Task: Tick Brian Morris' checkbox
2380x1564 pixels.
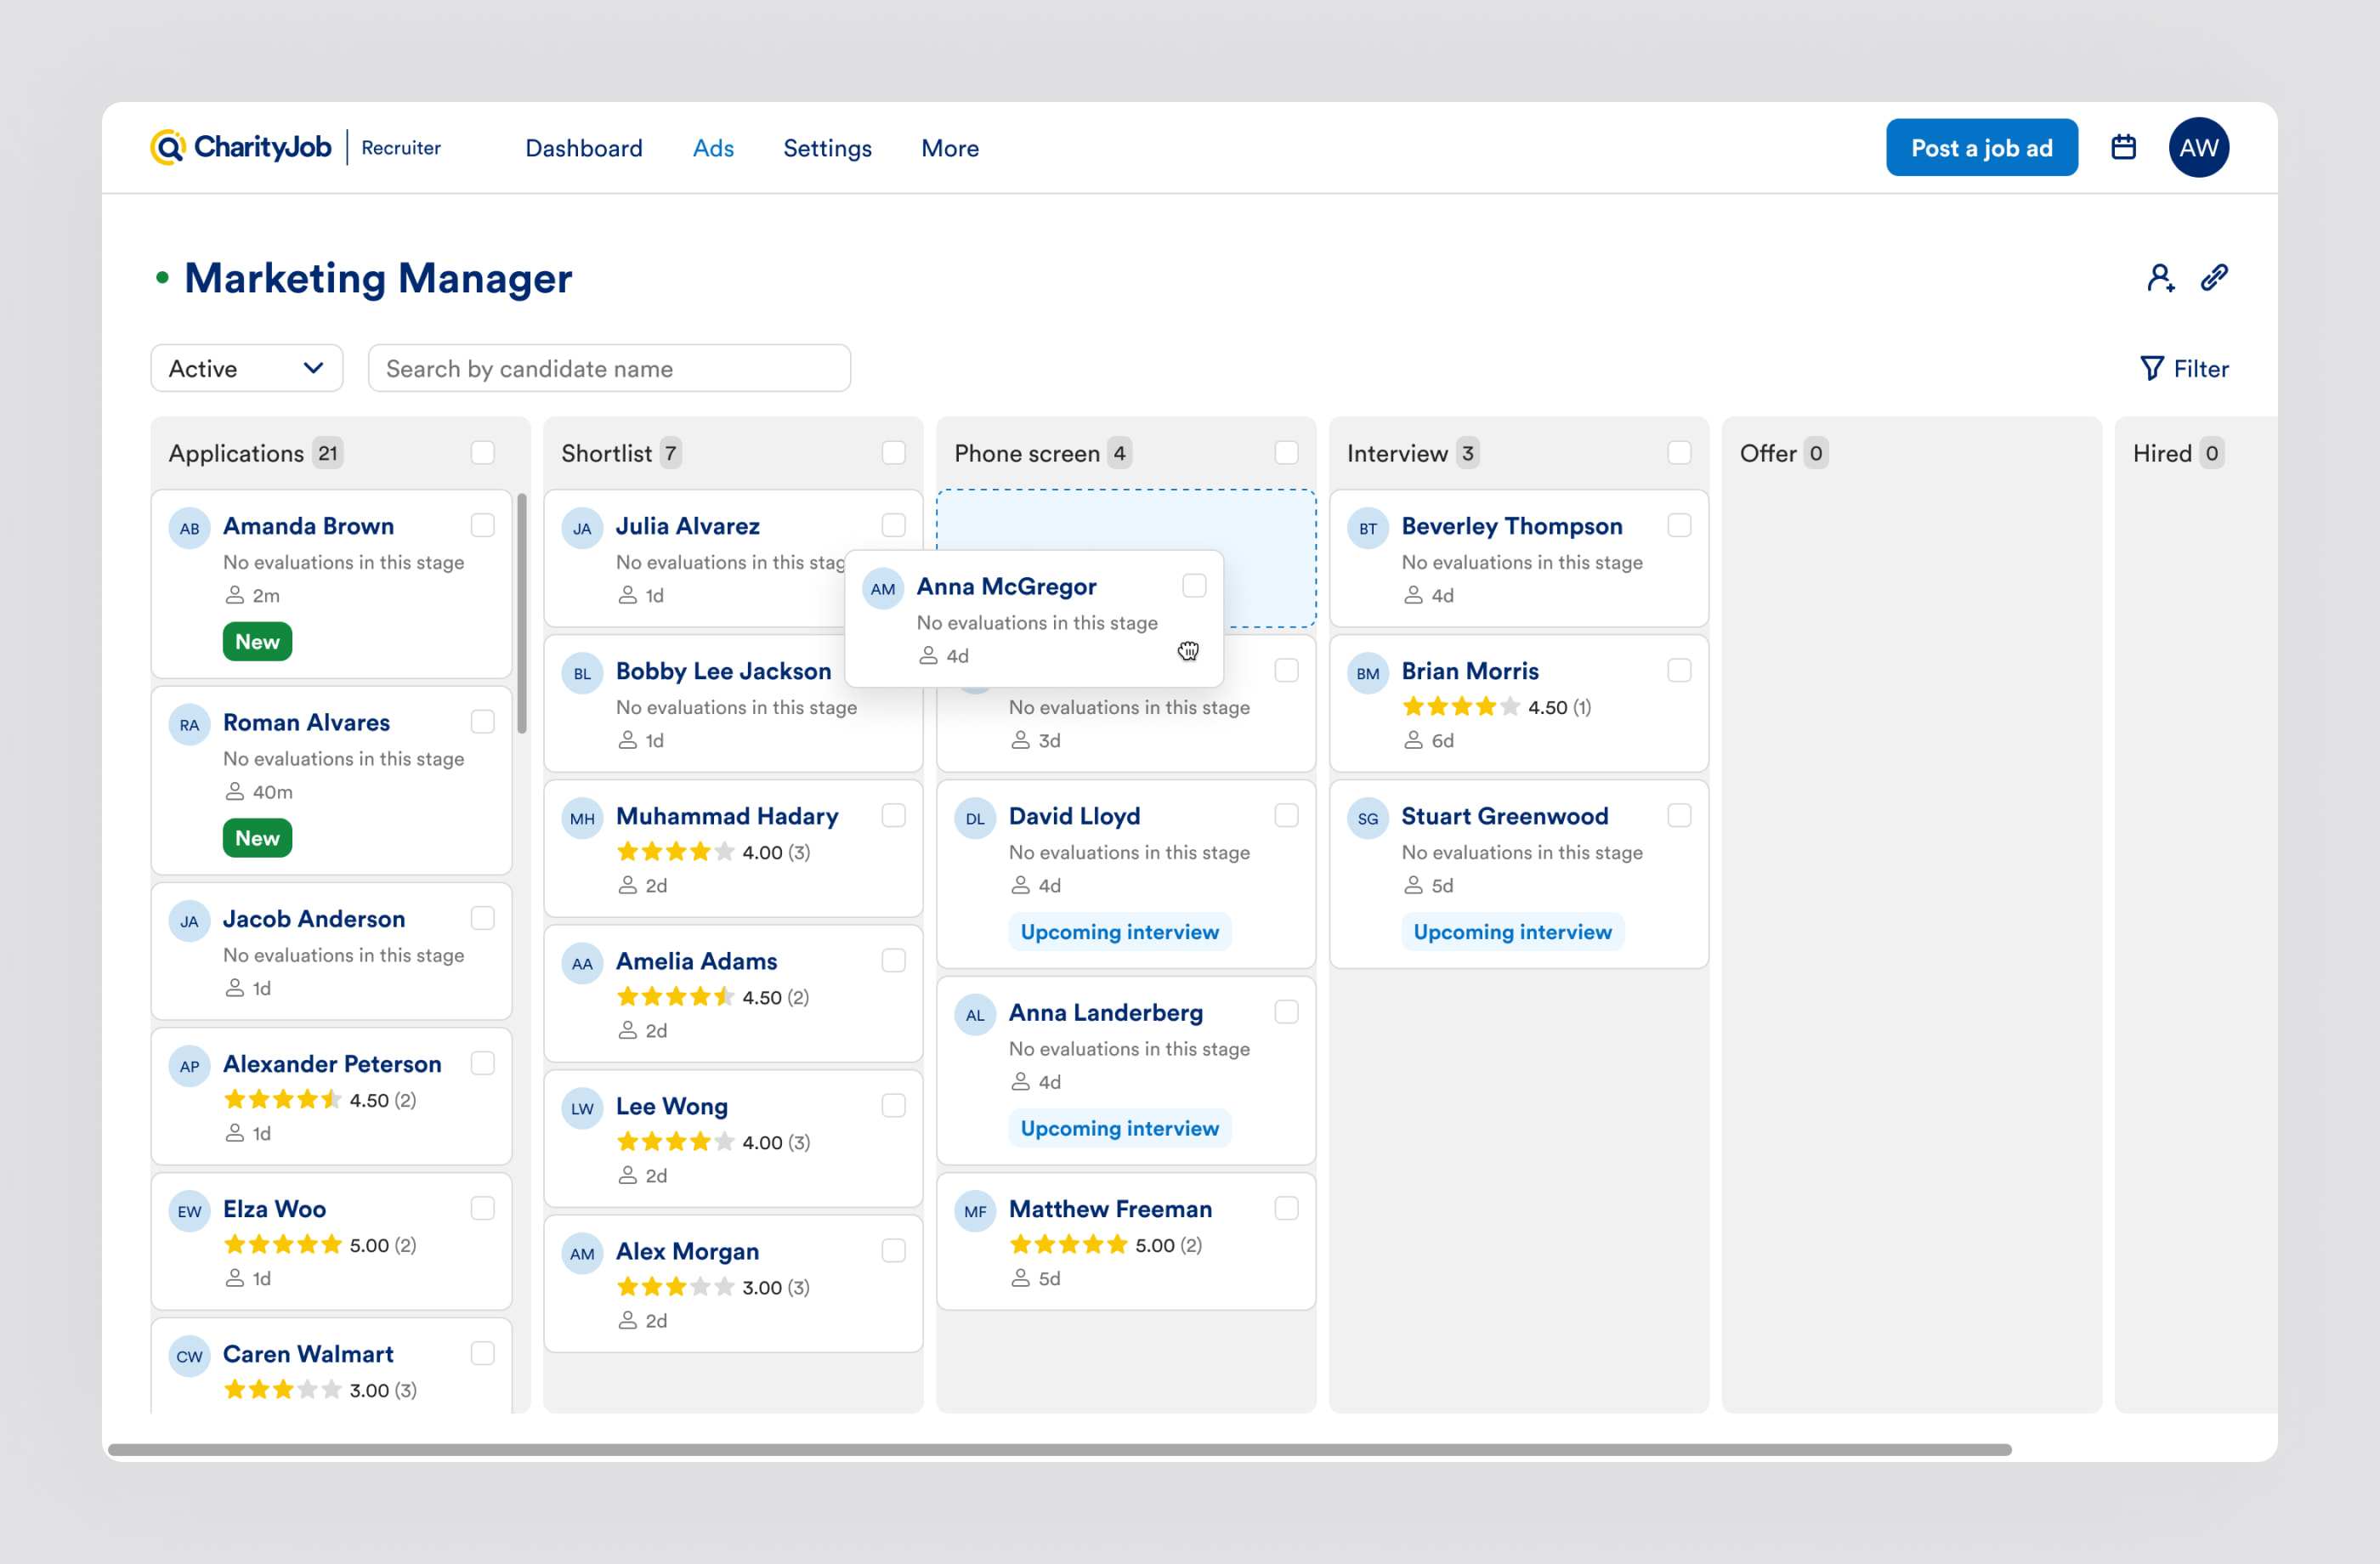Action: coord(1680,670)
